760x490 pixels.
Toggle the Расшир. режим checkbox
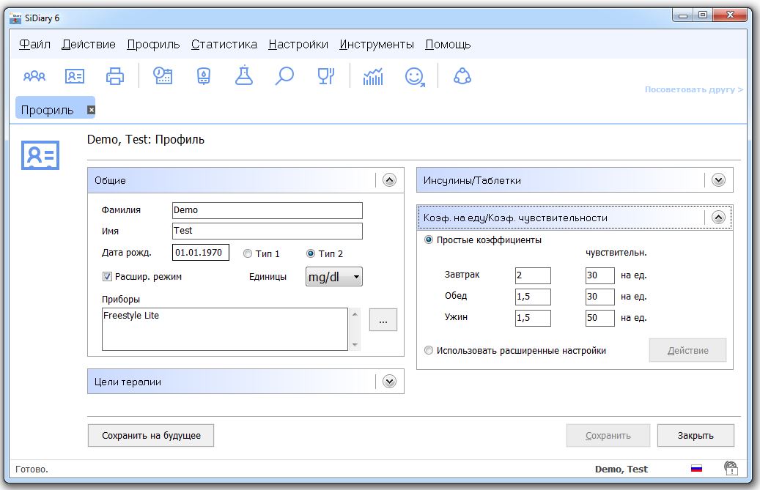(107, 277)
